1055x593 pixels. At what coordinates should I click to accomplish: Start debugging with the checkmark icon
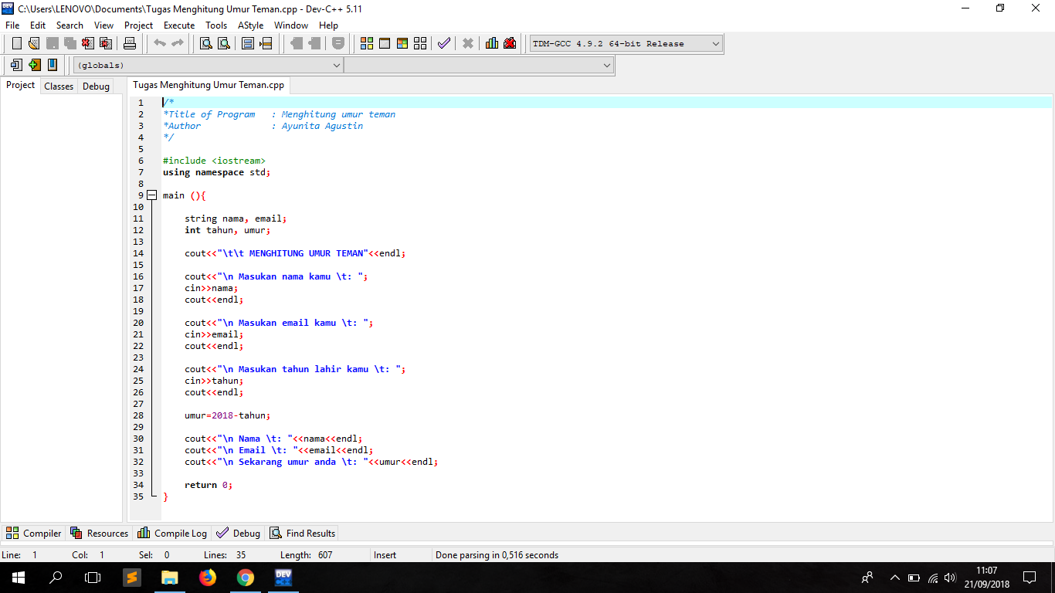click(x=443, y=43)
